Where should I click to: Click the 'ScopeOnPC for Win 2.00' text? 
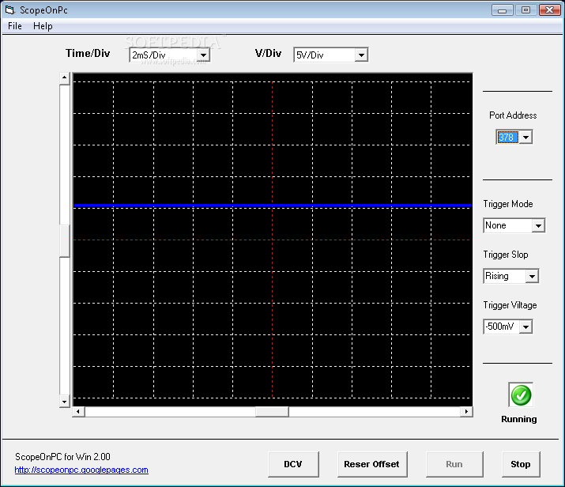(62, 457)
